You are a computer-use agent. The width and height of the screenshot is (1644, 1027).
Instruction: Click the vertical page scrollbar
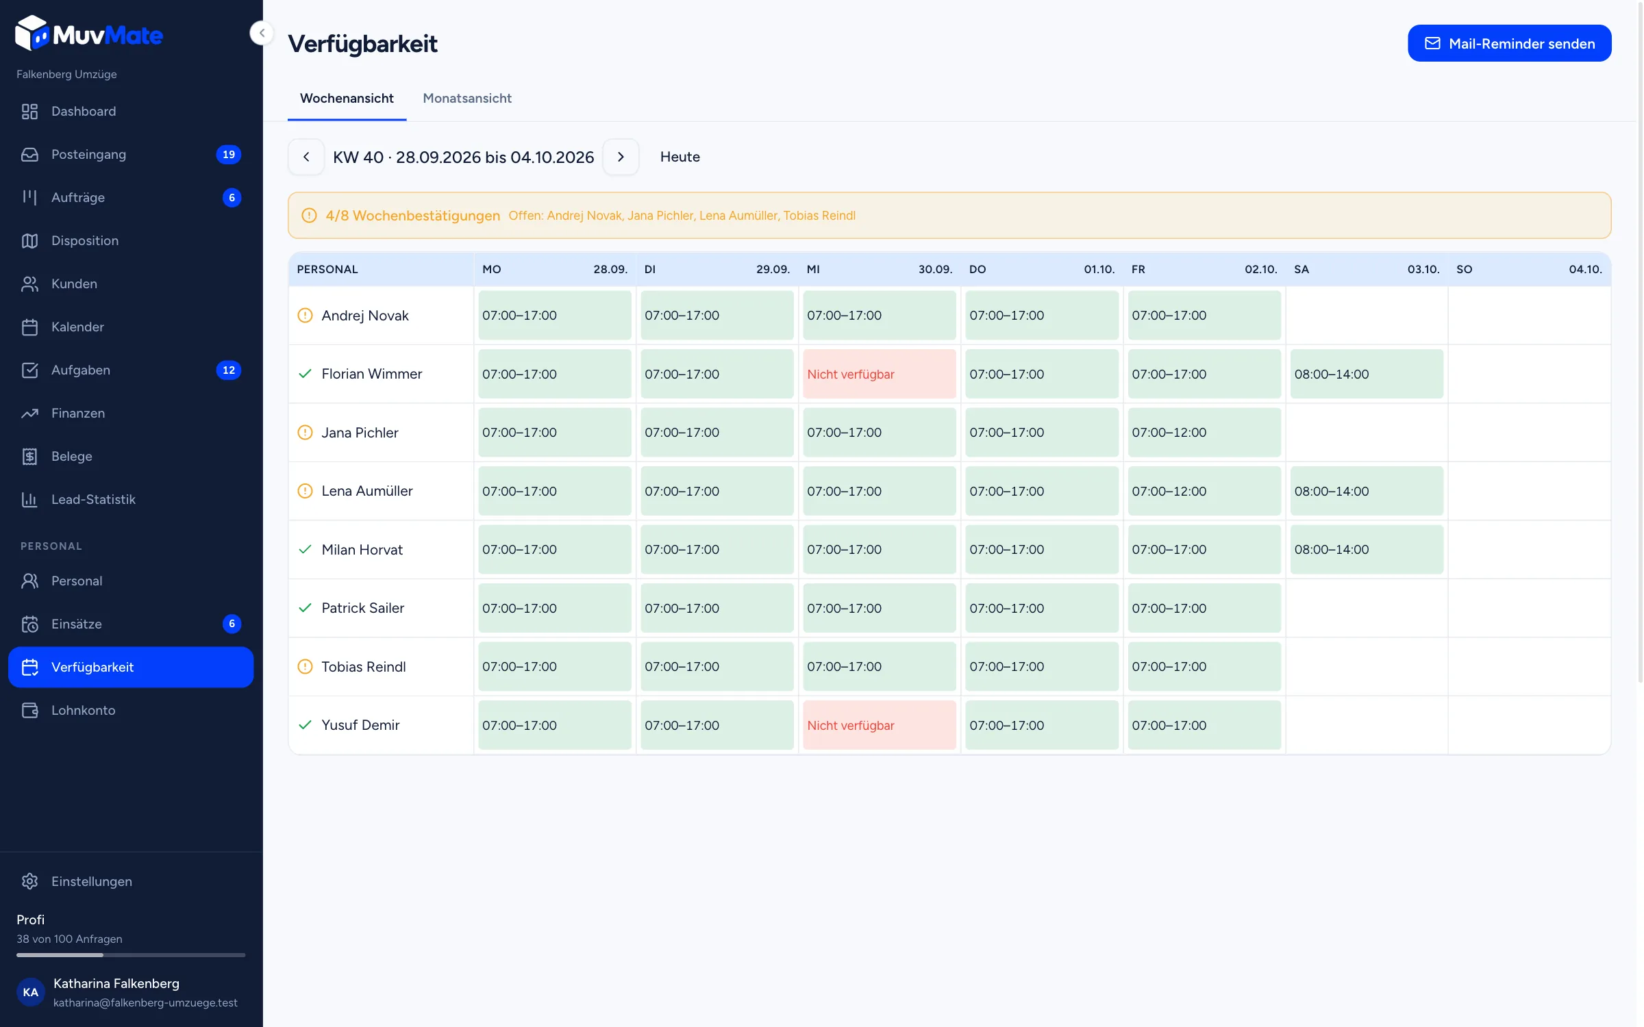click(1640, 342)
